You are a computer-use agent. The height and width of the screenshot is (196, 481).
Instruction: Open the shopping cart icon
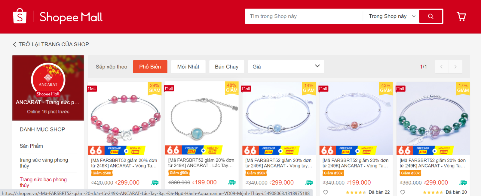pos(461,16)
